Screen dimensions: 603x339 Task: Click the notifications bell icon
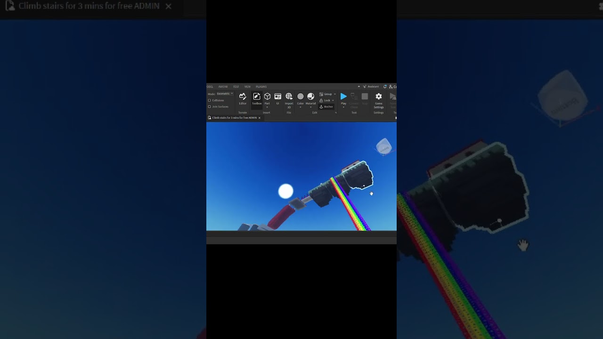385,87
